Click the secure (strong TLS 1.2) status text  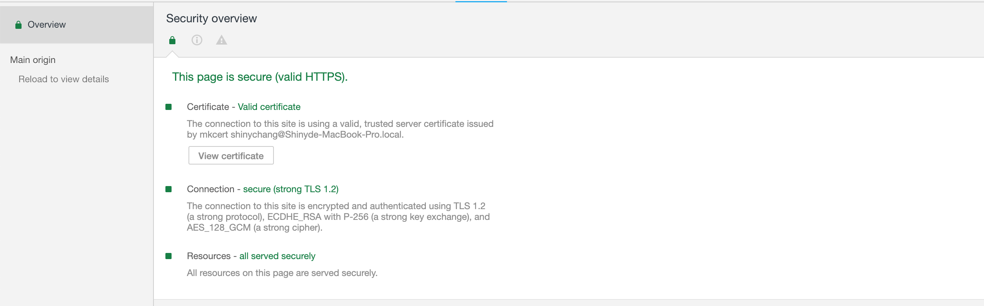pos(290,189)
